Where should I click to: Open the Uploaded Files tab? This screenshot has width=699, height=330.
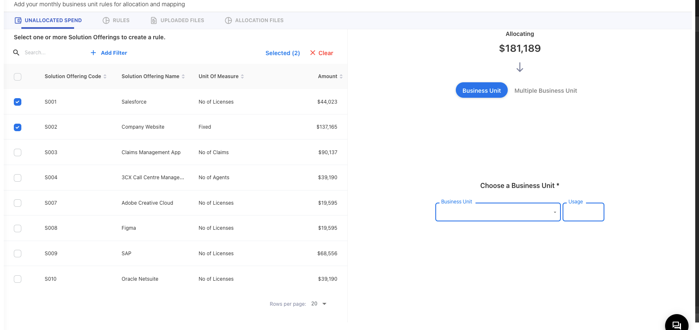pos(177,20)
